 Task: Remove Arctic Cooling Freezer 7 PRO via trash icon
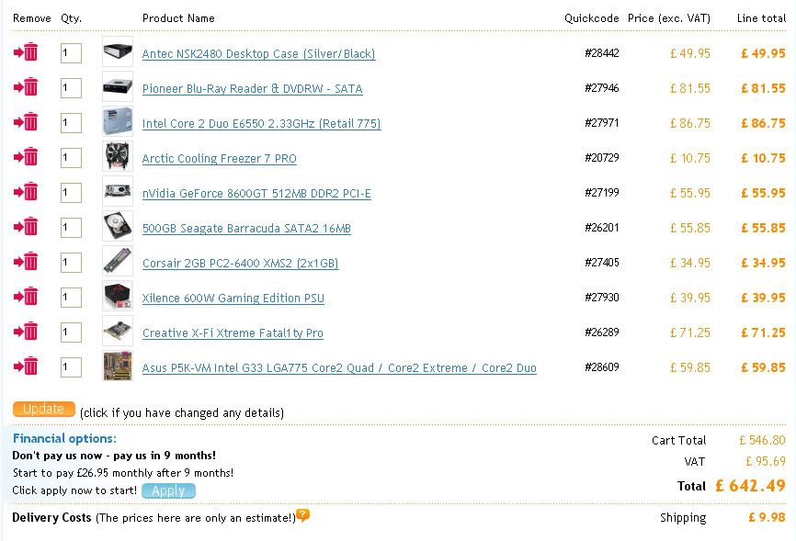[26, 157]
